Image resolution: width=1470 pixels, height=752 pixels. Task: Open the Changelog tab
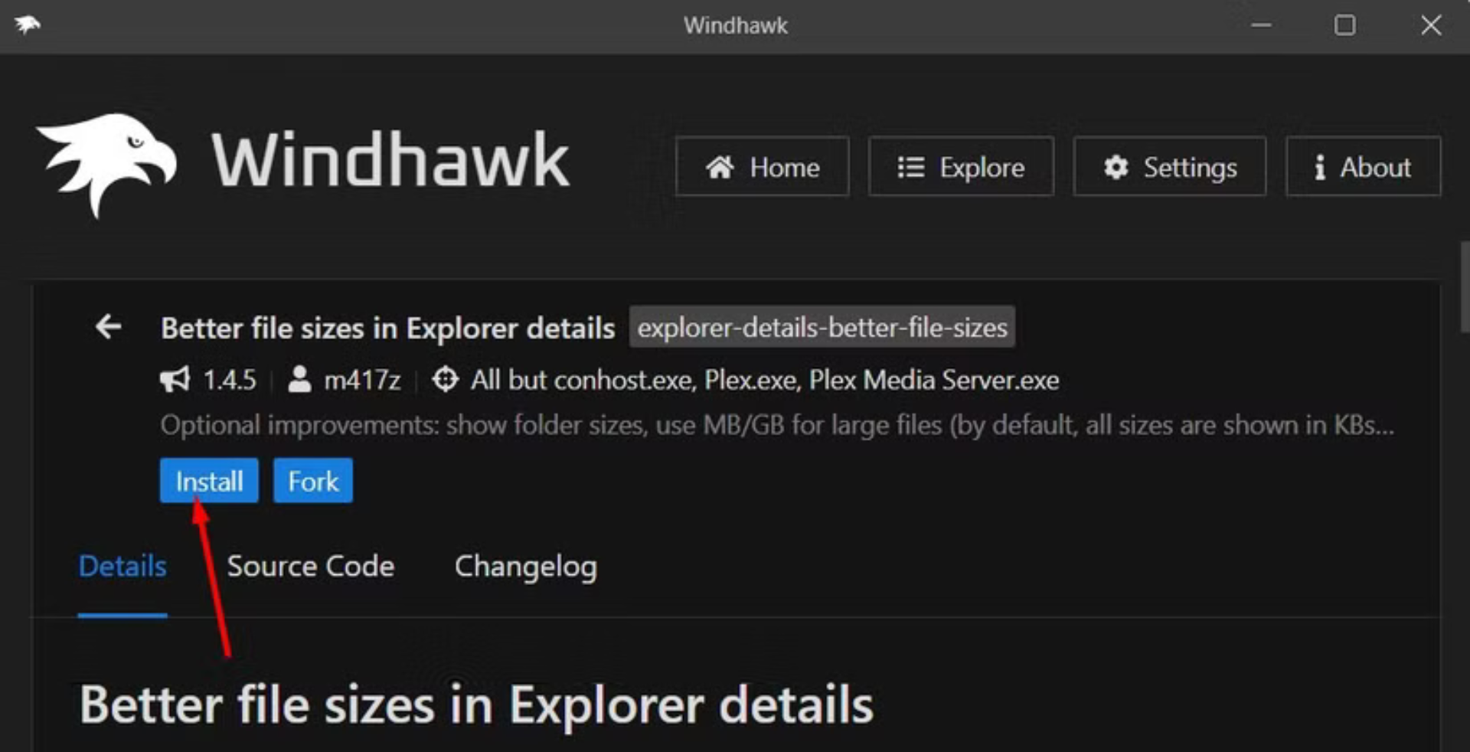tap(526, 567)
